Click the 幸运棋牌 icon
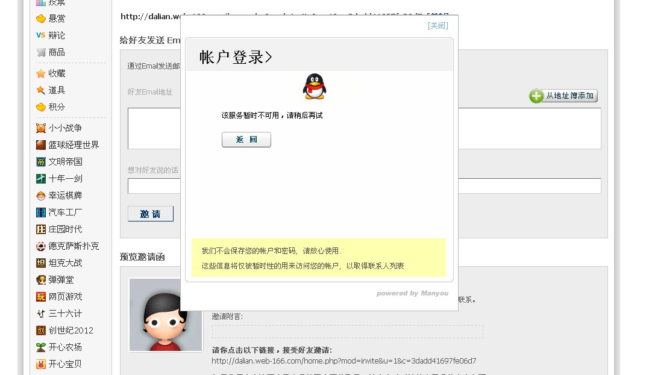Screen dimensions: 649x375 (40, 196)
